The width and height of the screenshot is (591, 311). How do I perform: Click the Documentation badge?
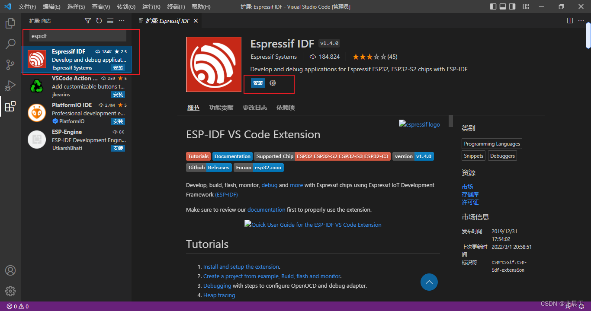point(232,156)
